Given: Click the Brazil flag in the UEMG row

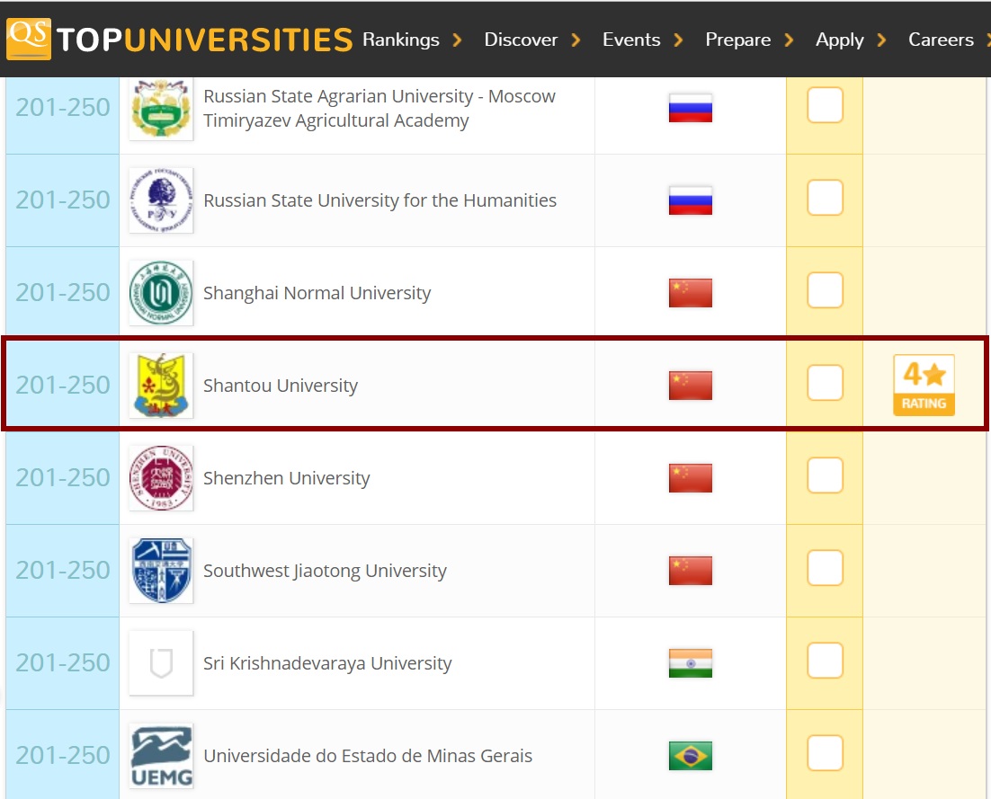Looking at the screenshot, I should tap(690, 756).
